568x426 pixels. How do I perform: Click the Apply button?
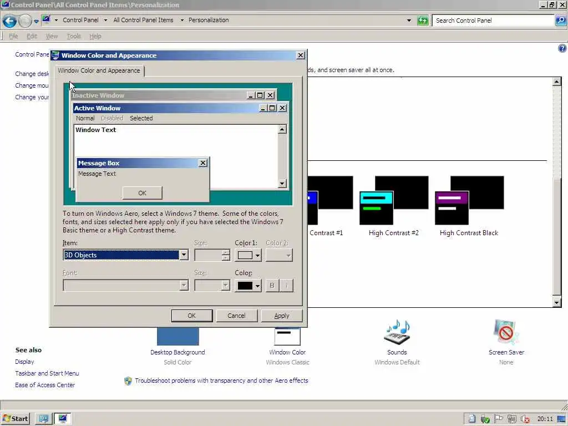281,316
